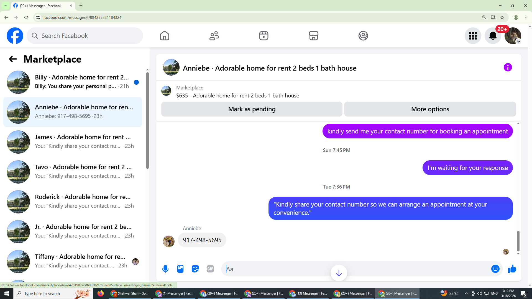Viewport: 532px width, 299px height.
Task: Send a thumbs up like
Action: 512,269
